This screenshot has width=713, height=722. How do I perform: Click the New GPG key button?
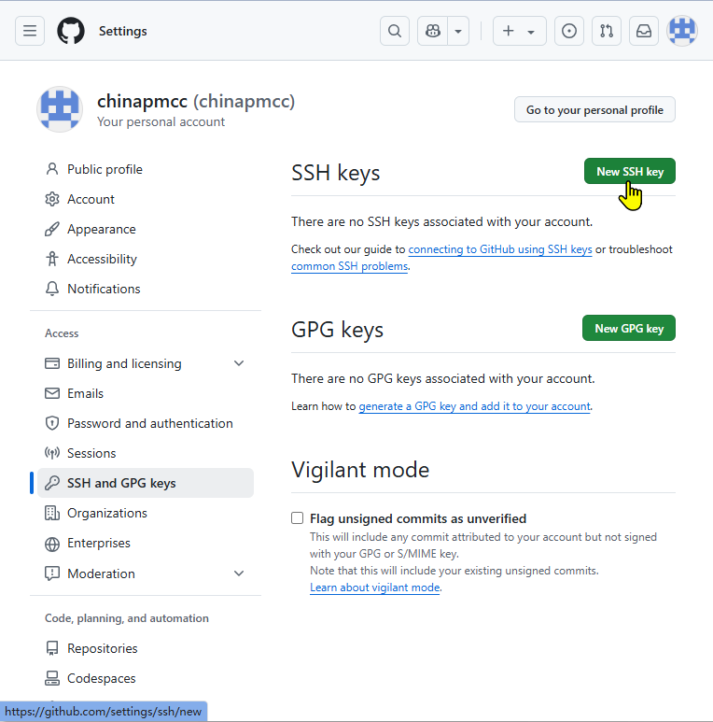(629, 329)
